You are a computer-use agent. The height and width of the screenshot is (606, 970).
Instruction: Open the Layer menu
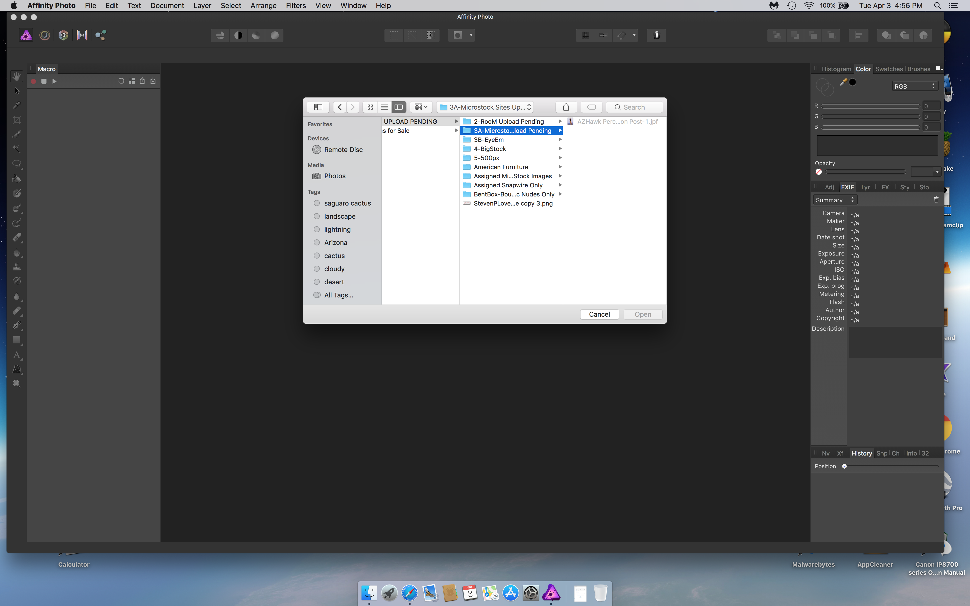tap(202, 6)
